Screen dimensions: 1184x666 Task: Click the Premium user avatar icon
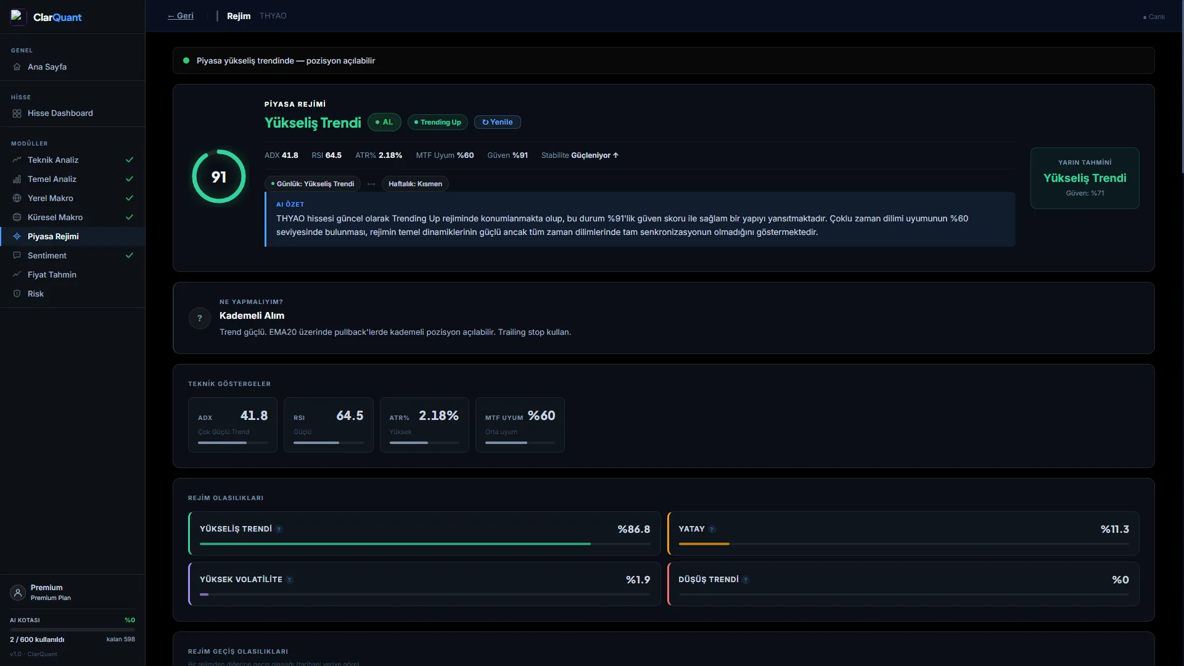pyautogui.click(x=18, y=593)
